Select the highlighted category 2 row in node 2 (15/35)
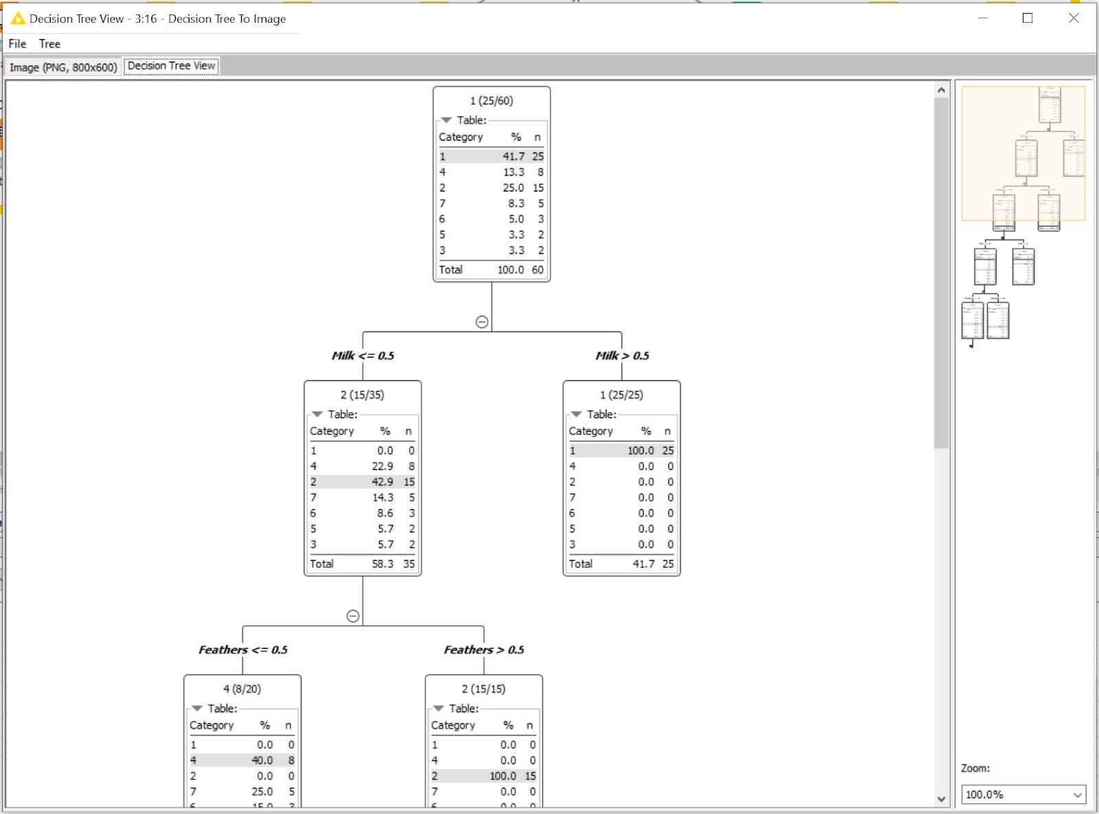Screen dimensions: 1099x814 [363, 482]
